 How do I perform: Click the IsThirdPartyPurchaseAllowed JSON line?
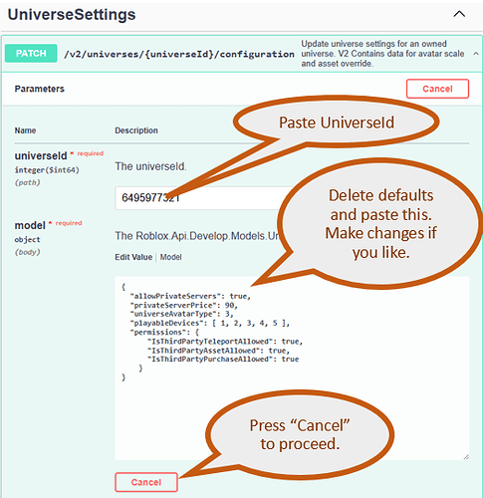point(223,360)
